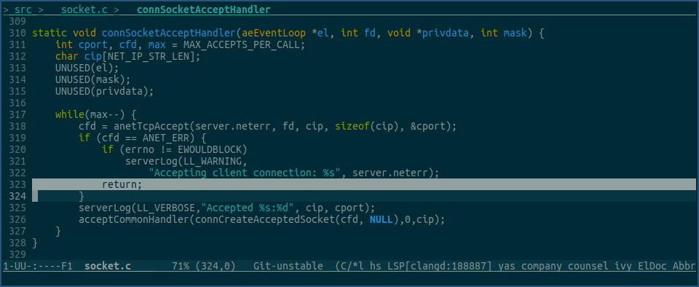Toggle the hs minor mode indicator
Screen dimensions: 699x287
(x=375, y=266)
